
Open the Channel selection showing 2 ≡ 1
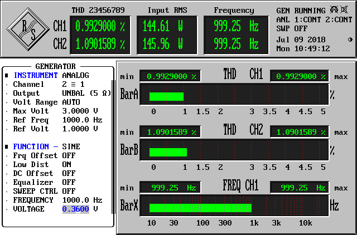(73, 84)
